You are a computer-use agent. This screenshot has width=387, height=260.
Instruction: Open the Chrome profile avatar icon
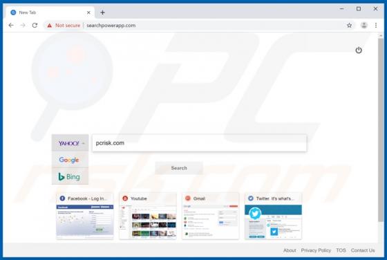click(364, 25)
